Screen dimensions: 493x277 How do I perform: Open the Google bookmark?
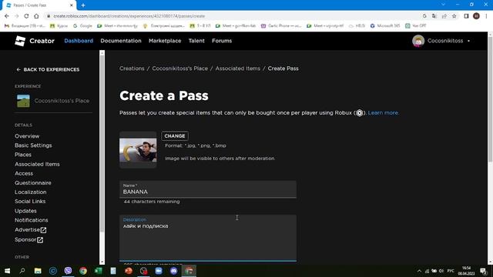82,25
